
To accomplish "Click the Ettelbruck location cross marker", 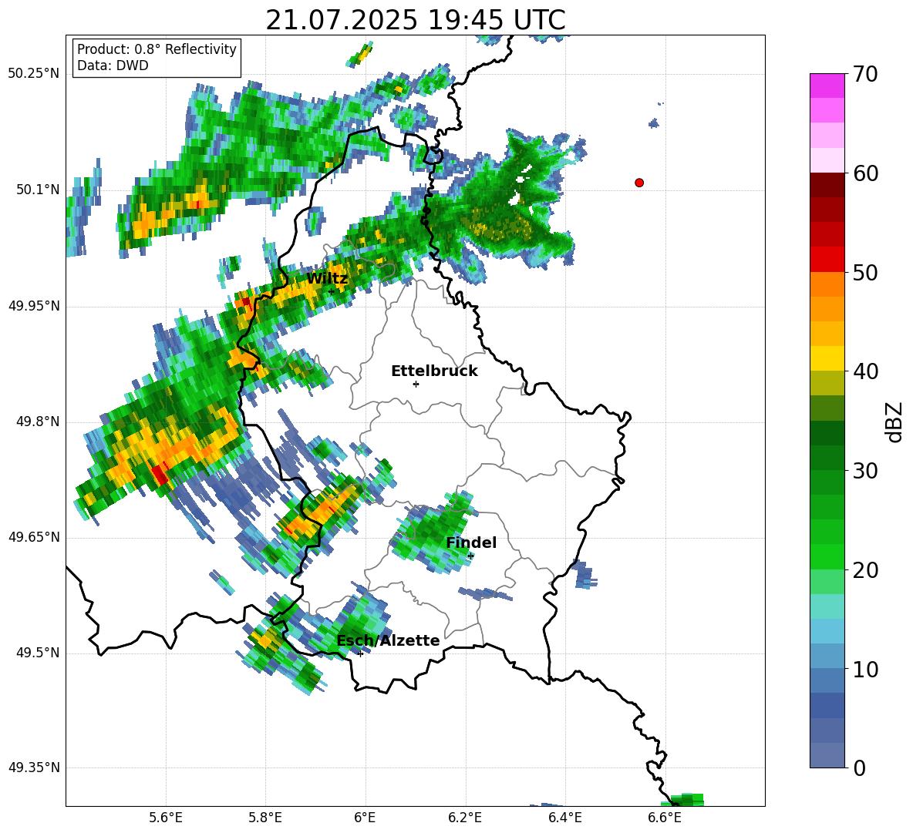I will point(416,384).
